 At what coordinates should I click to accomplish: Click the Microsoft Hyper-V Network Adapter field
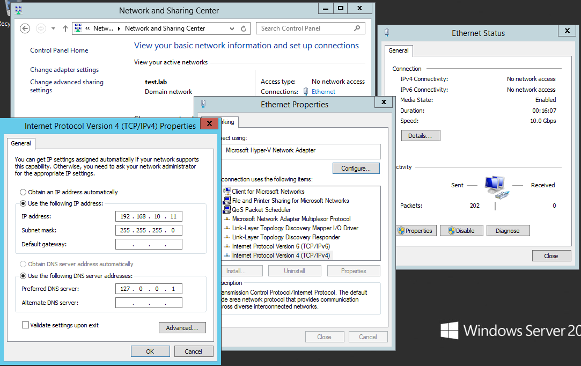tap(301, 151)
